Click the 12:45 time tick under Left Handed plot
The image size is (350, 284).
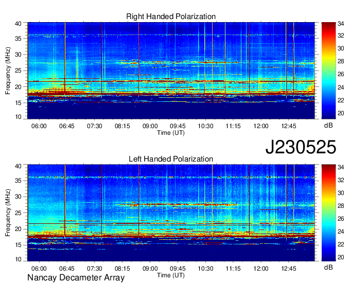tap(289, 269)
